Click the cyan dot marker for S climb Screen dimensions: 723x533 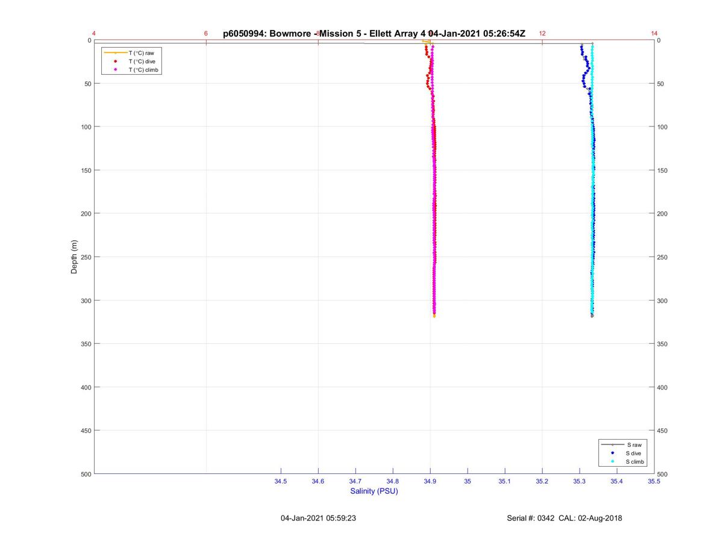[613, 461]
